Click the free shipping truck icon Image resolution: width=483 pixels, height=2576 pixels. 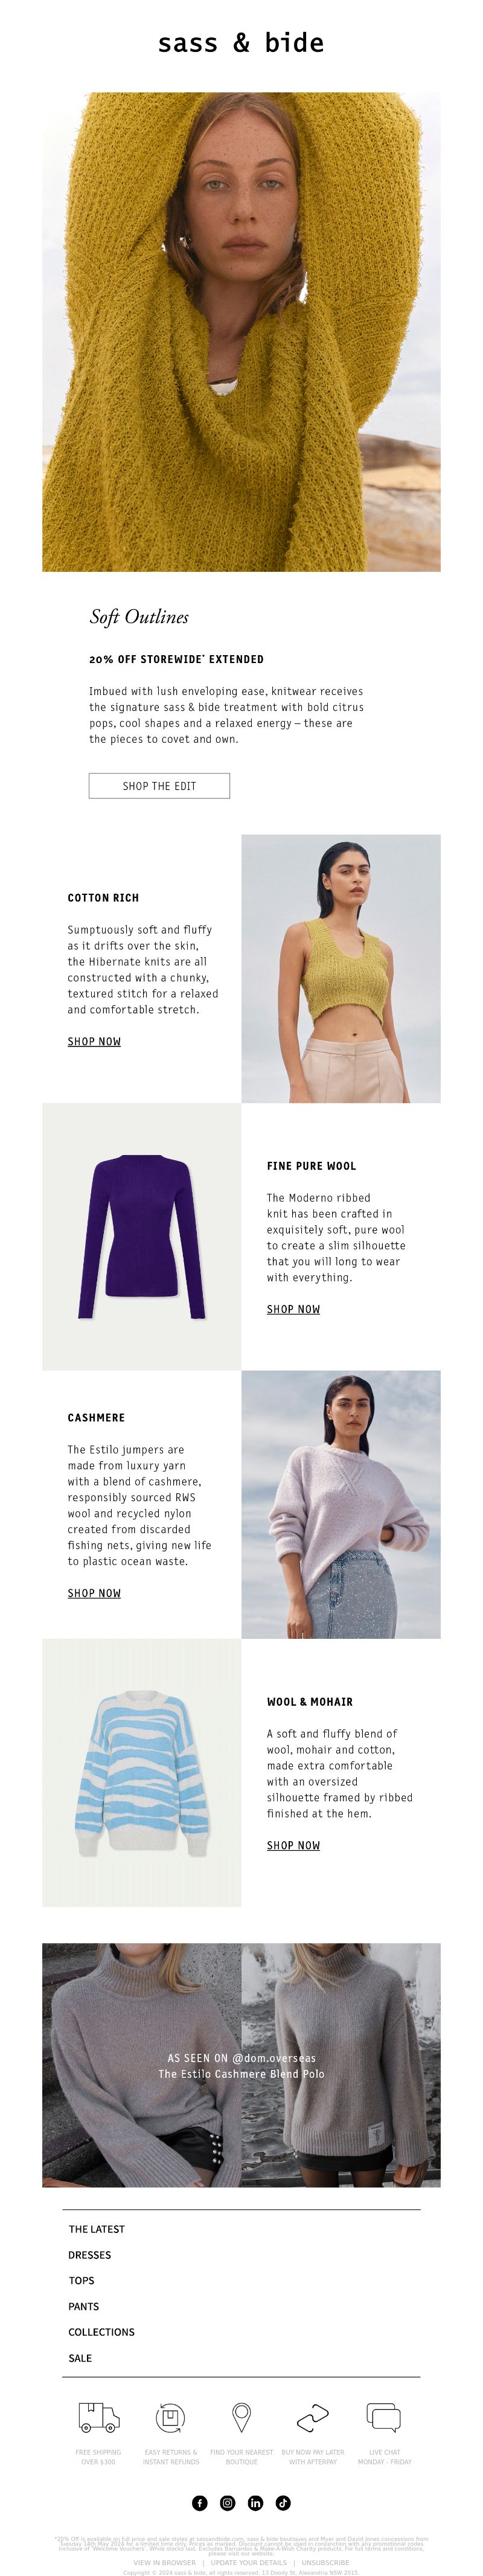(x=98, y=2418)
